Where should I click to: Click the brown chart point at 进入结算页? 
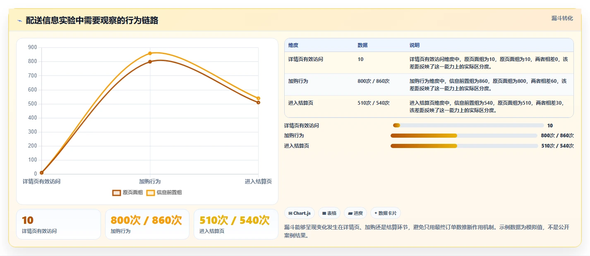pos(258,103)
